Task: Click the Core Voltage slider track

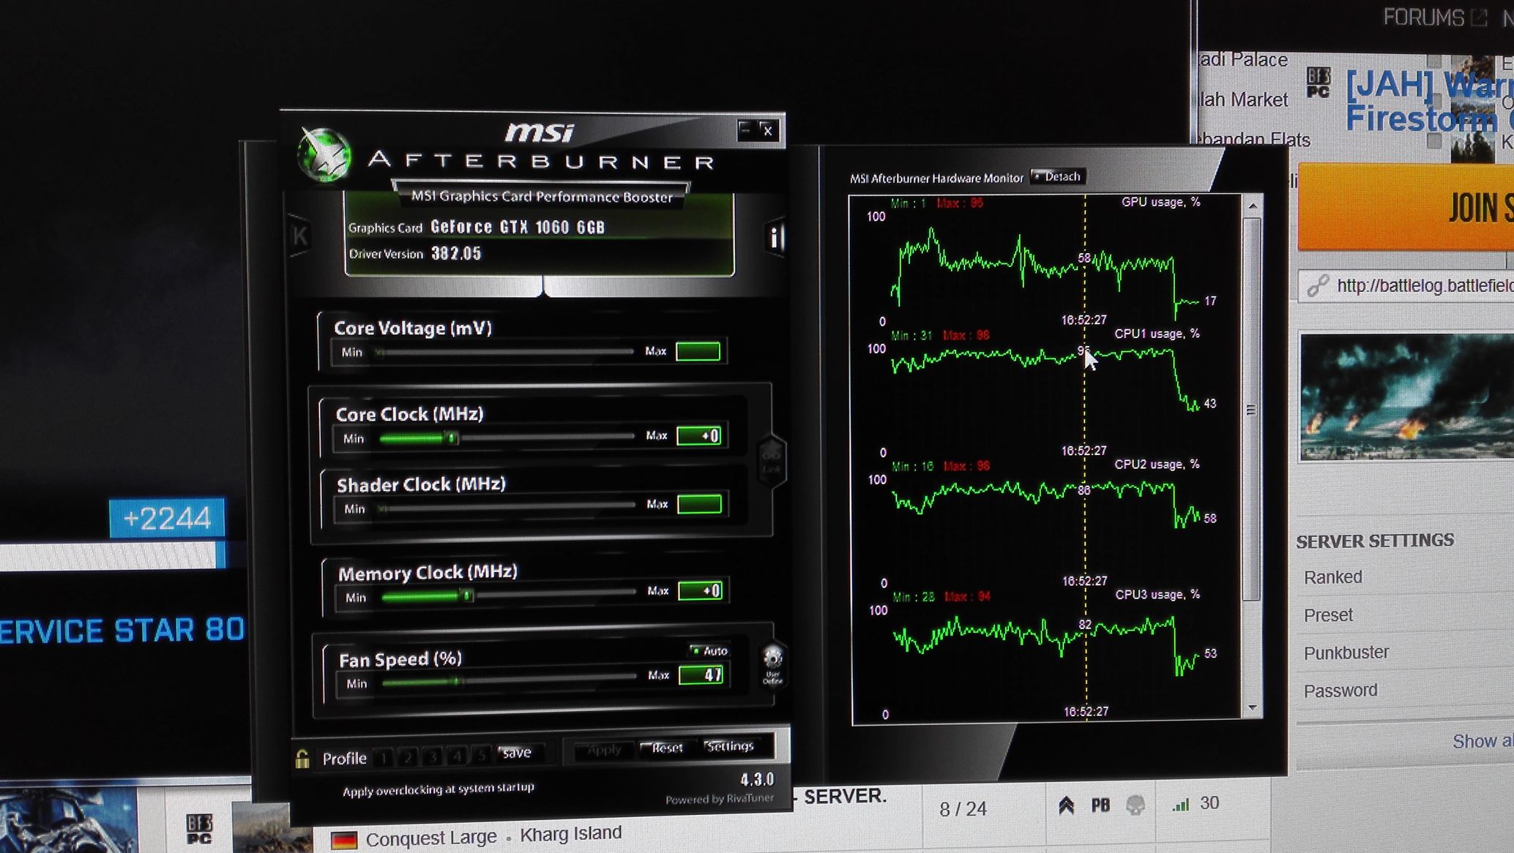Action: coord(504,352)
